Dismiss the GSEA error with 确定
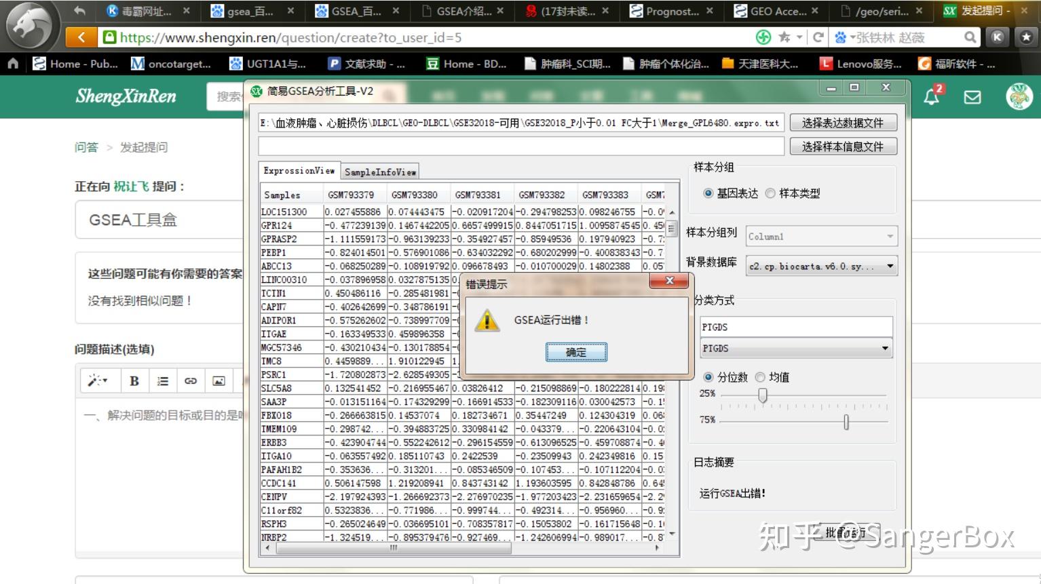1041x584 pixels. point(576,353)
